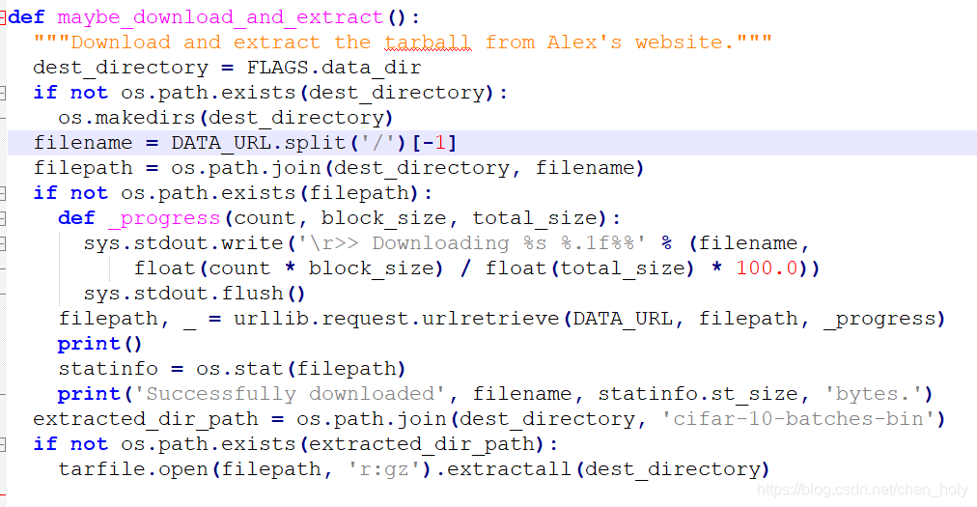Click 'os.path.exists(filepath)' condition

269,193
